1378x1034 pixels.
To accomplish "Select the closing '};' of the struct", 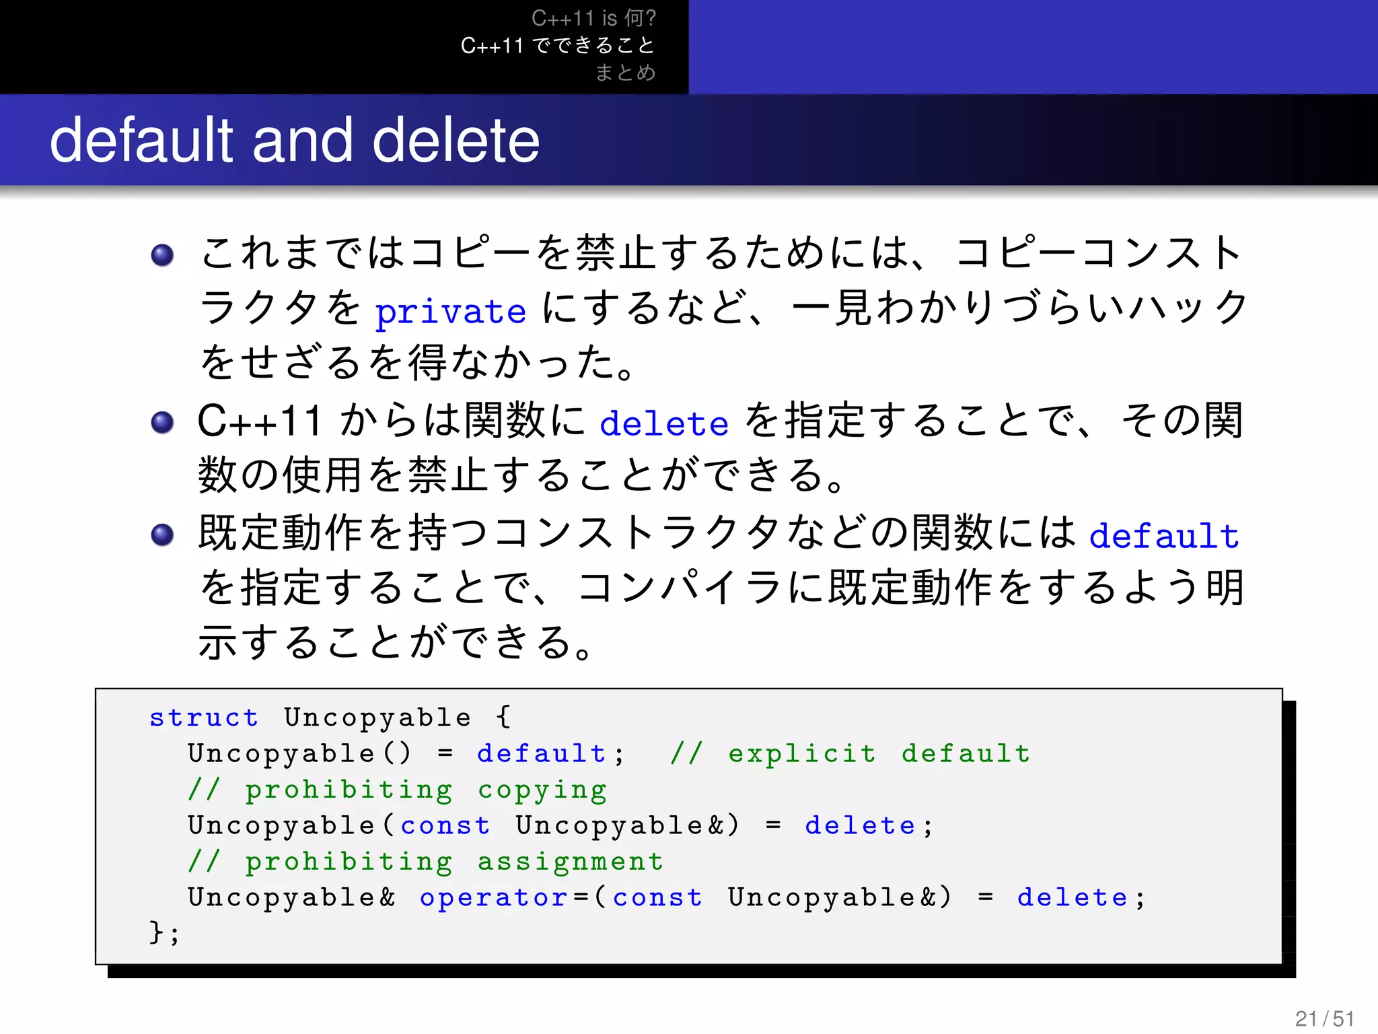I will pyautogui.click(x=164, y=933).
